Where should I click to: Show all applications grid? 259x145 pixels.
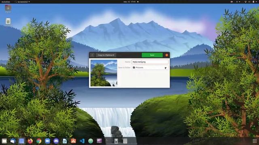255,141
